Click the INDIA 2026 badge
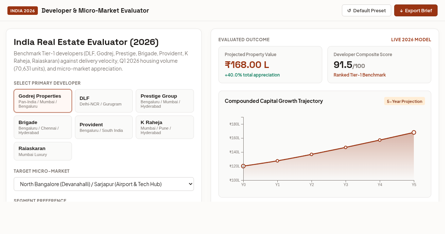Viewport: 445px width, 234px height. 23,10
